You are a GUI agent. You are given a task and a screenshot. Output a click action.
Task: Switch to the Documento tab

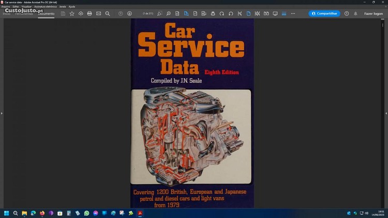(46, 13)
